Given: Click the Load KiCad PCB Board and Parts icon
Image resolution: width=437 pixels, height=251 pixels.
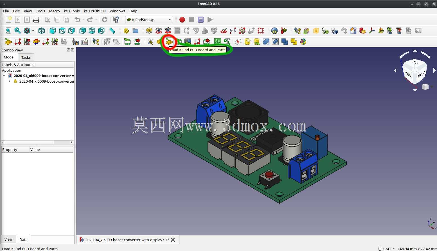Looking at the screenshot, I should pos(169,42).
